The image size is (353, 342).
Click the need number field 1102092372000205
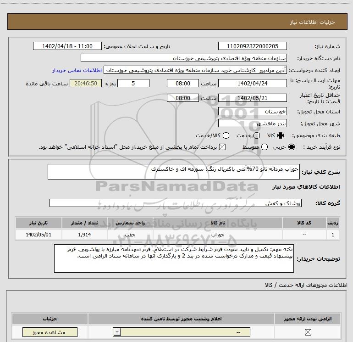[252, 46]
